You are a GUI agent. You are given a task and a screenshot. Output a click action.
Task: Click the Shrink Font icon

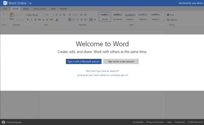[x=60, y=15]
